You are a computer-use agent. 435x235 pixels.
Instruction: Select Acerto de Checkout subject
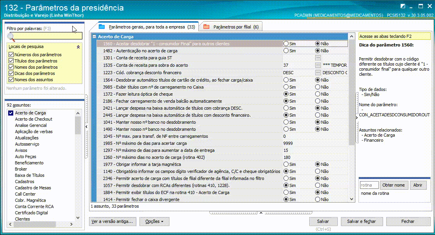(34, 119)
